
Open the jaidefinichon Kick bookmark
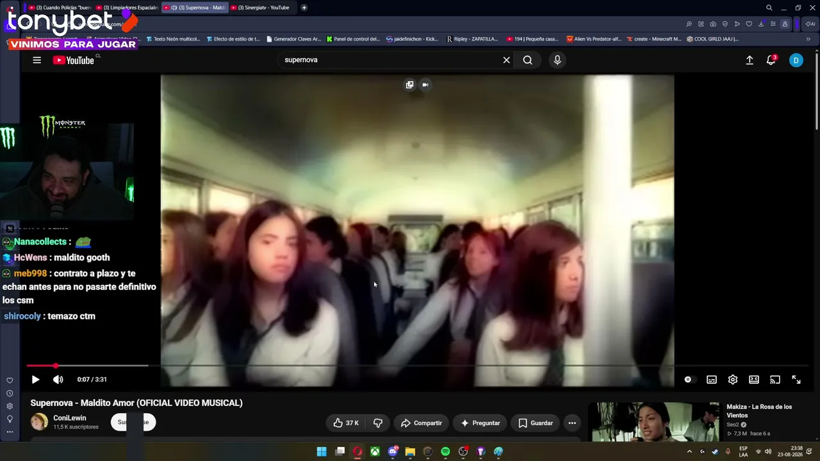[x=412, y=39]
